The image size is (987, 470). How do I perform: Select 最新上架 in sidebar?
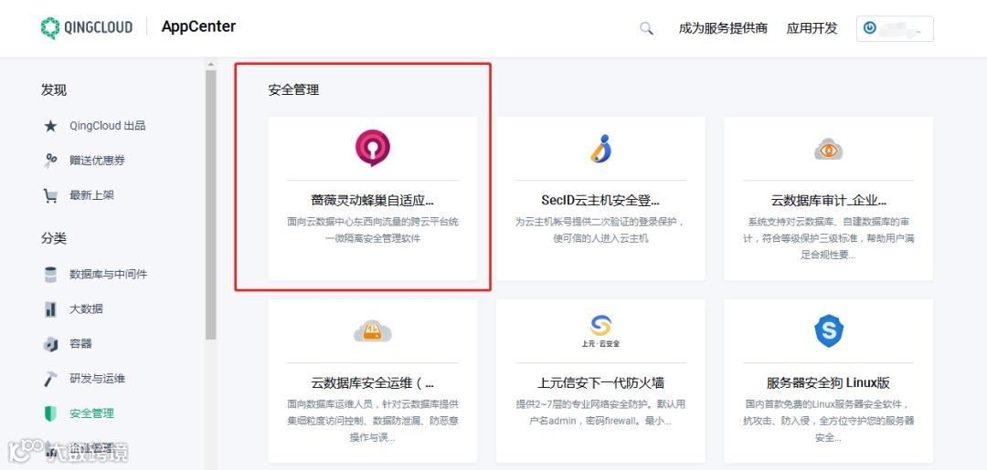pyautogui.click(x=92, y=195)
